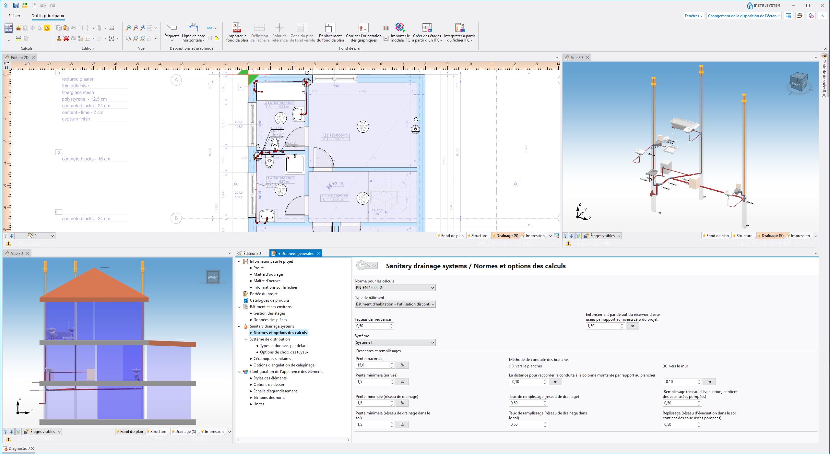
Task: Insert an Étiquette label
Action: [172, 32]
